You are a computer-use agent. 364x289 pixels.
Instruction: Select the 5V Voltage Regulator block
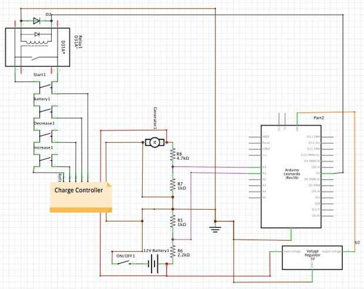312,258
